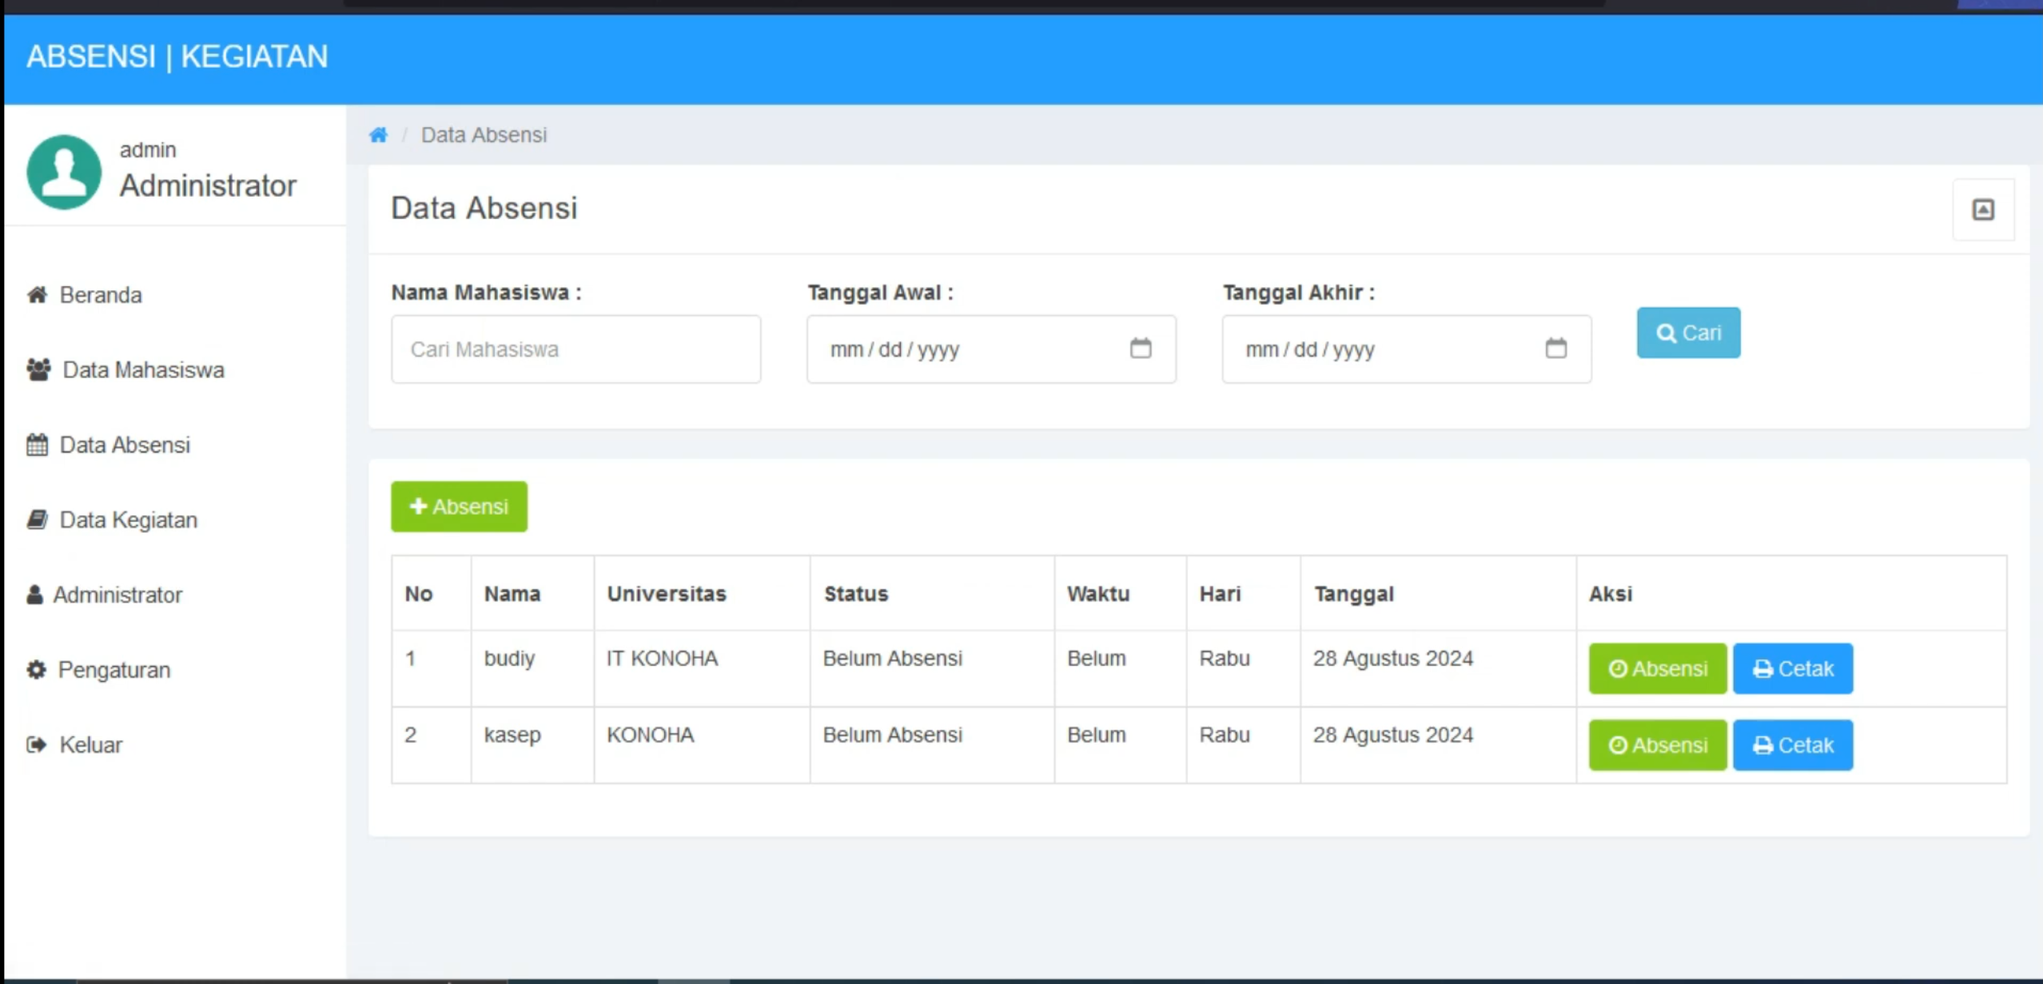Click the Tanggal Akhir date field
Image resolution: width=2043 pixels, height=984 pixels.
pos(1406,349)
